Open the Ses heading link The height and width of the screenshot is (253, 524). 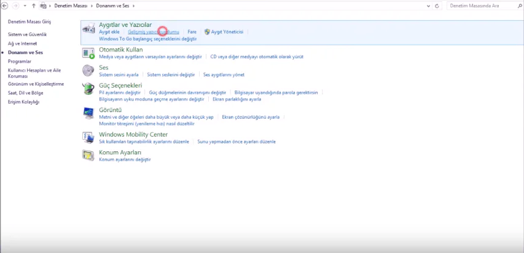pos(104,67)
